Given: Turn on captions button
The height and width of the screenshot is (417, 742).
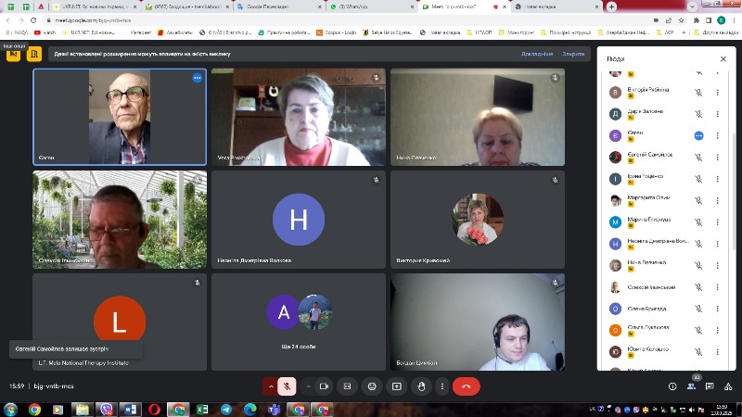Looking at the screenshot, I should [347, 386].
